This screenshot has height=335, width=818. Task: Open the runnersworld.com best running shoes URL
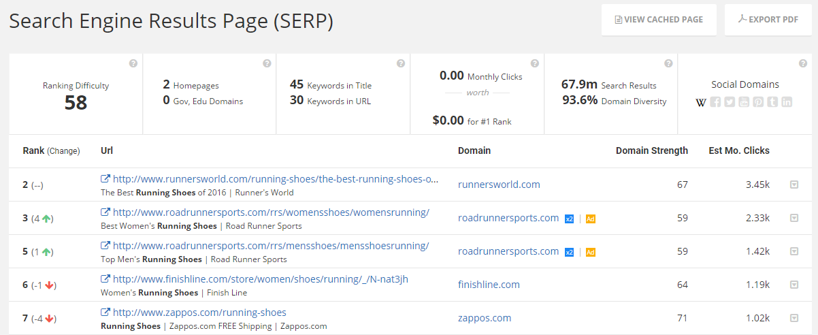276,180
